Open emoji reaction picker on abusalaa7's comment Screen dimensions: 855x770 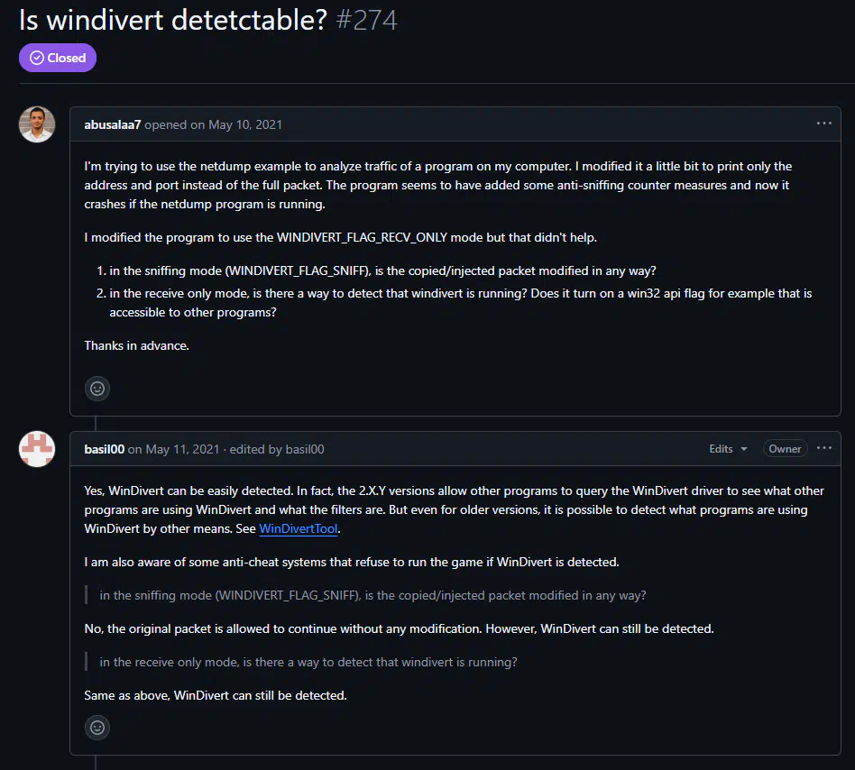point(97,389)
